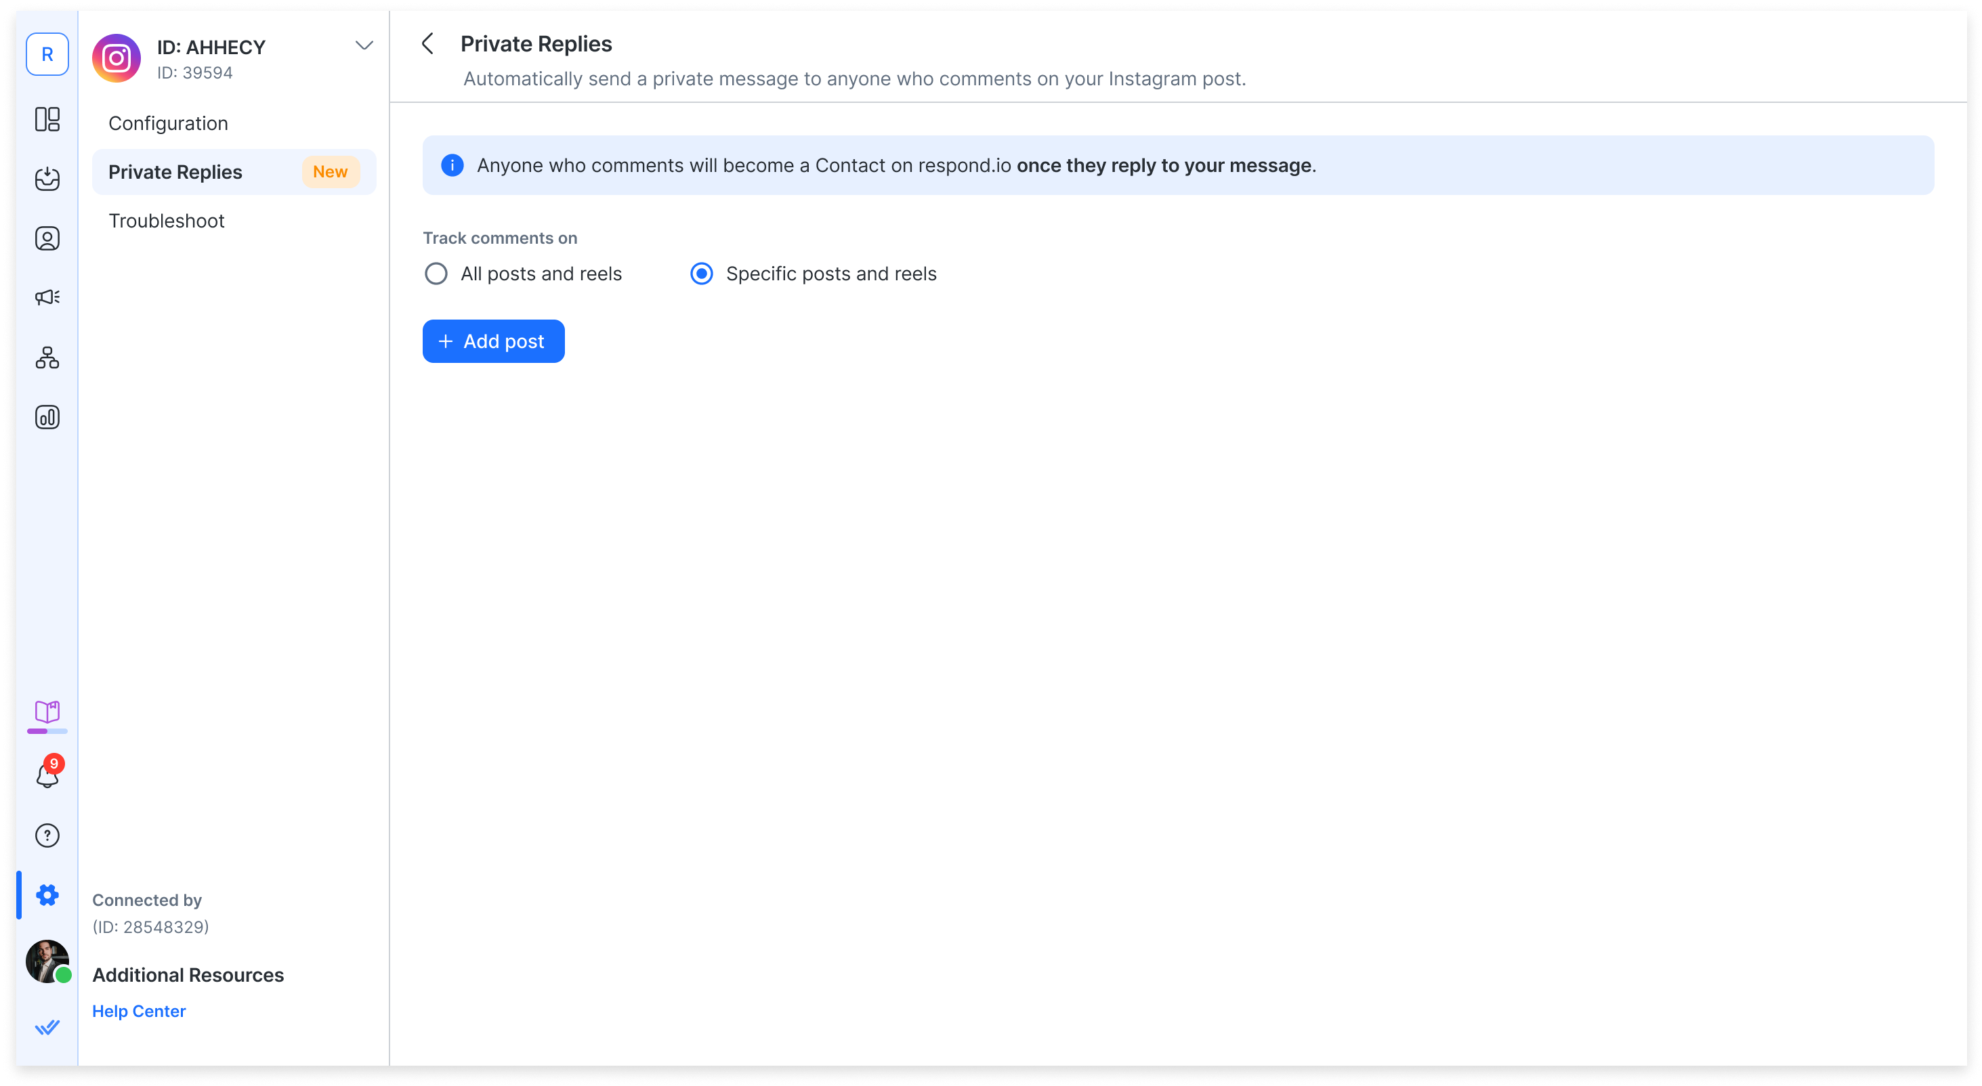Open the Inbox messages icon
This screenshot has height=1086, width=1982.
[x=47, y=179]
